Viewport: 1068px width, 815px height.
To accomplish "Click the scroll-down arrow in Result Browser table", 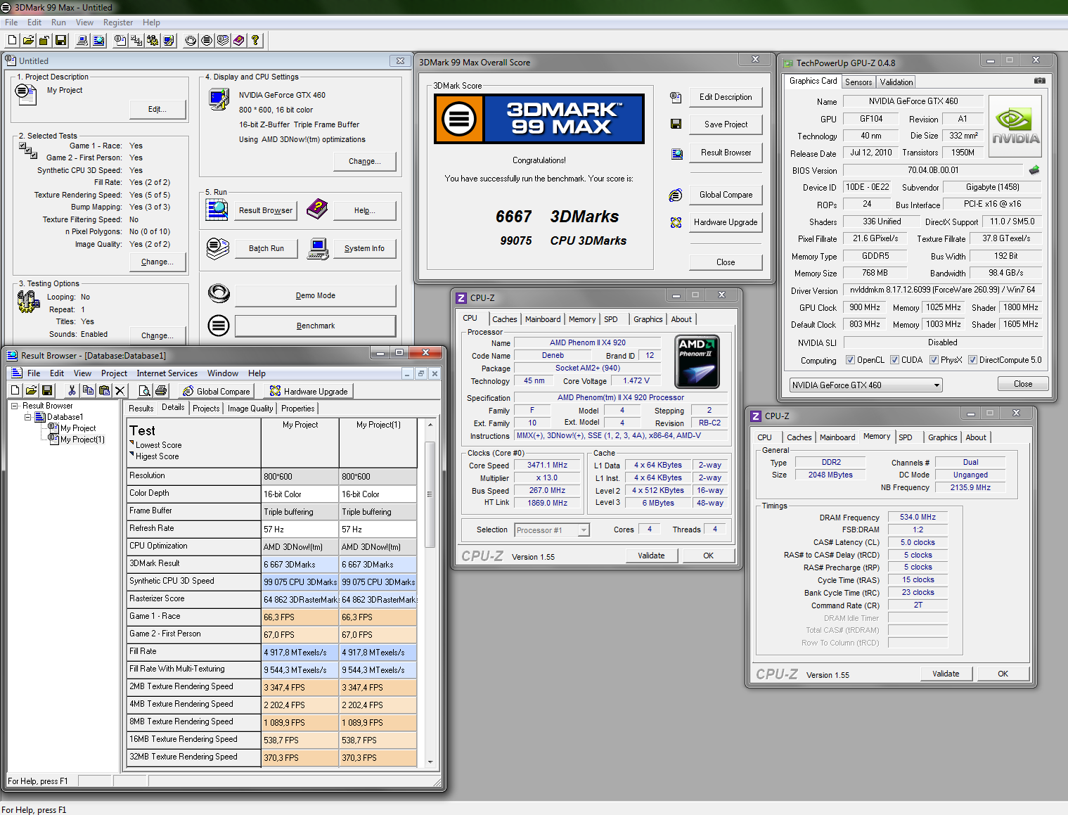I will (430, 761).
